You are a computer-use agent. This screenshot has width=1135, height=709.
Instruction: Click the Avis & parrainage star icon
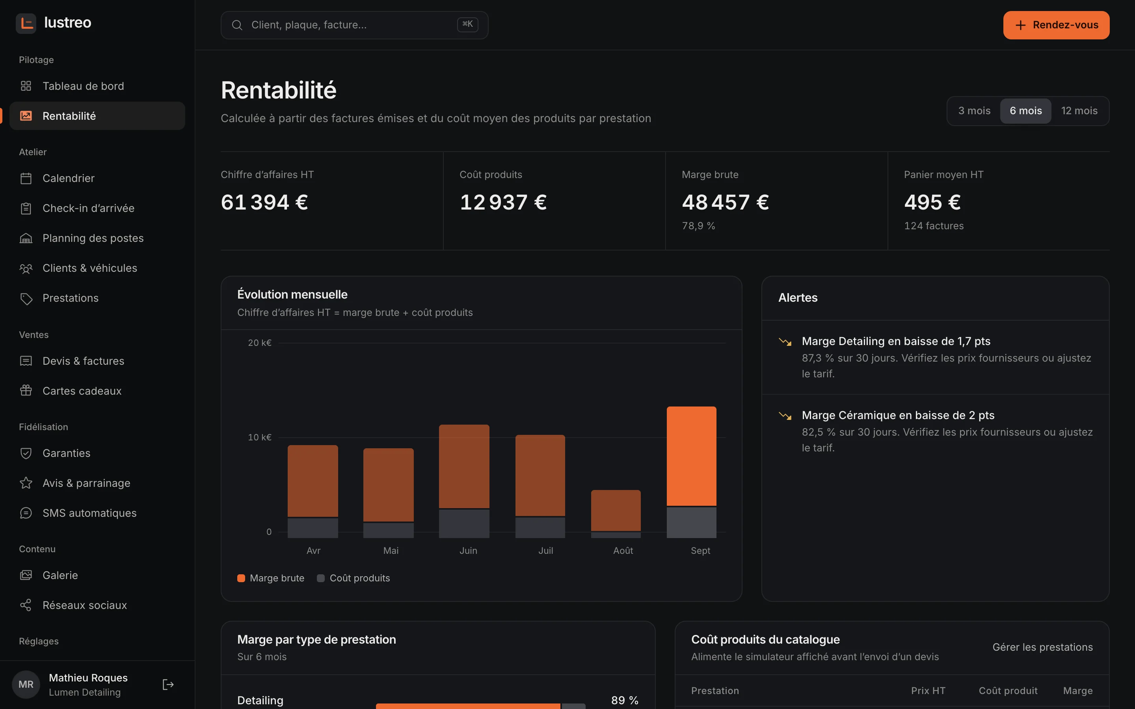pos(26,483)
